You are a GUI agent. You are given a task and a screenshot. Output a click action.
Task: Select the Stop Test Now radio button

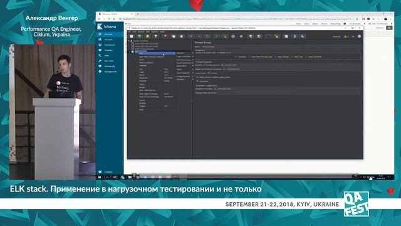[306, 57]
